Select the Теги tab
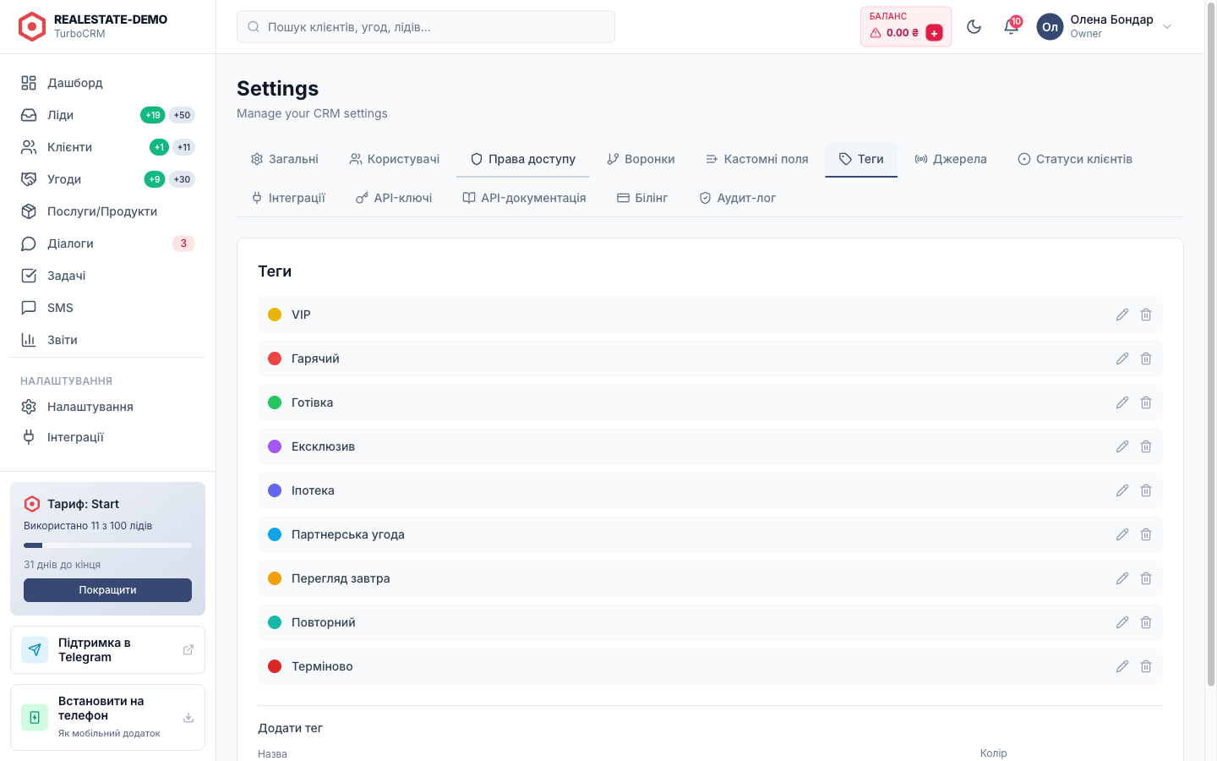This screenshot has width=1217, height=761. (861, 159)
